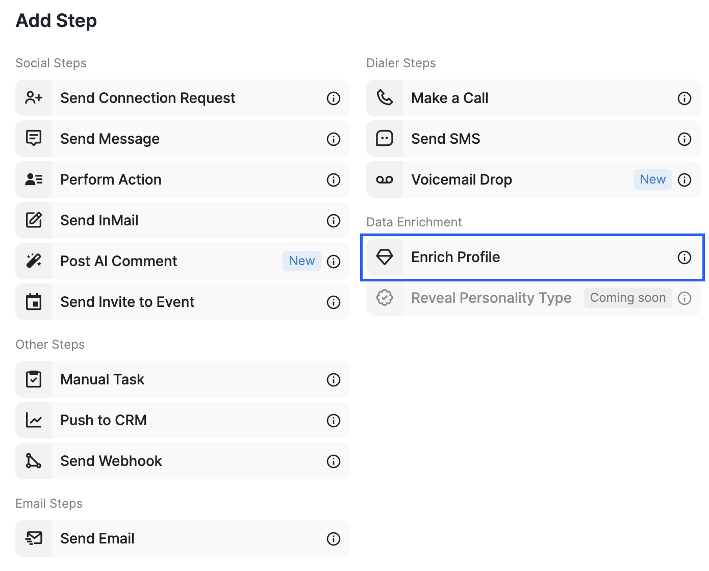Click the Post AI Comment magic wand icon
This screenshot has height=571, width=709.
[34, 261]
